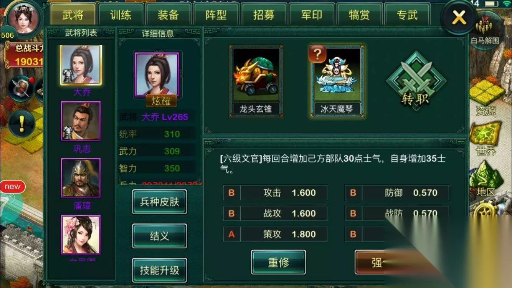Select the 冰天魔琴 unit card

pos(337,81)
